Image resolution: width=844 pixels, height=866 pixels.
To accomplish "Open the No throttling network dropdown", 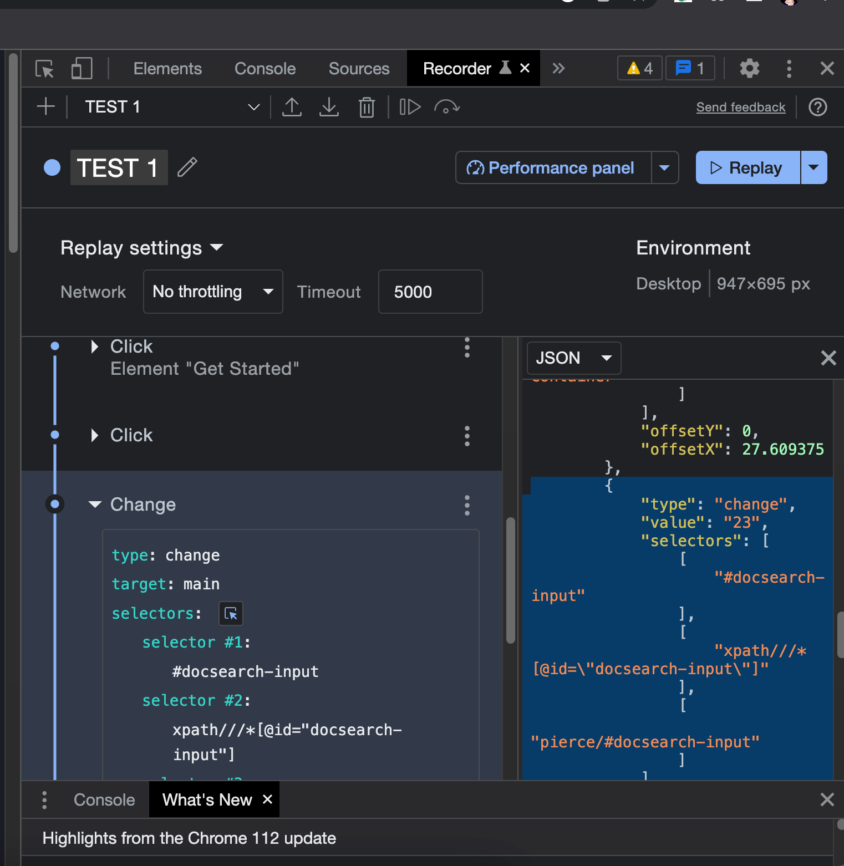I will 213,292.
